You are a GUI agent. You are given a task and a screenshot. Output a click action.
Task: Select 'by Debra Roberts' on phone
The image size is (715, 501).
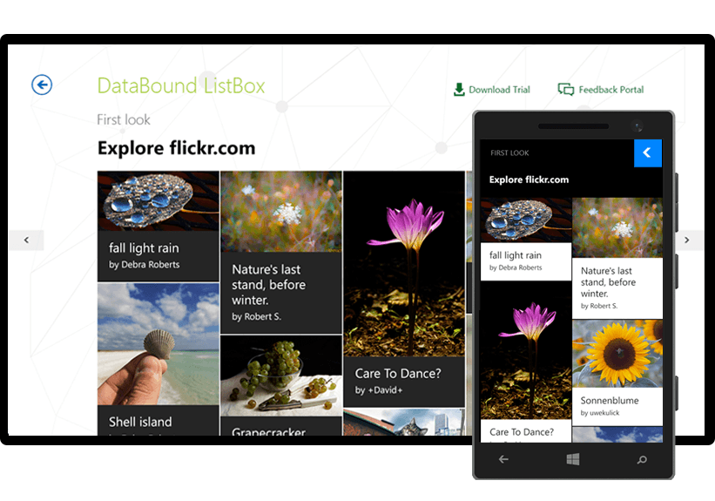coord(516,267)
